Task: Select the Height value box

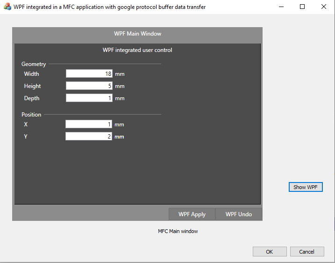Action: pos(89,86)
